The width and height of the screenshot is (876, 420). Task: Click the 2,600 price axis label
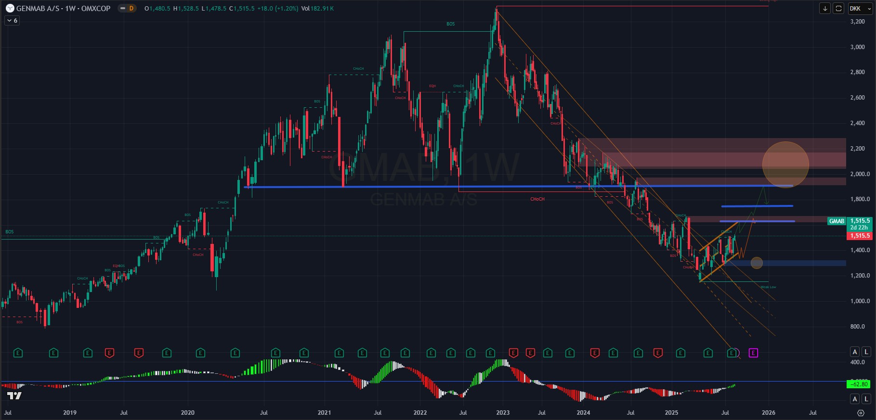click(x=857, y=98)
